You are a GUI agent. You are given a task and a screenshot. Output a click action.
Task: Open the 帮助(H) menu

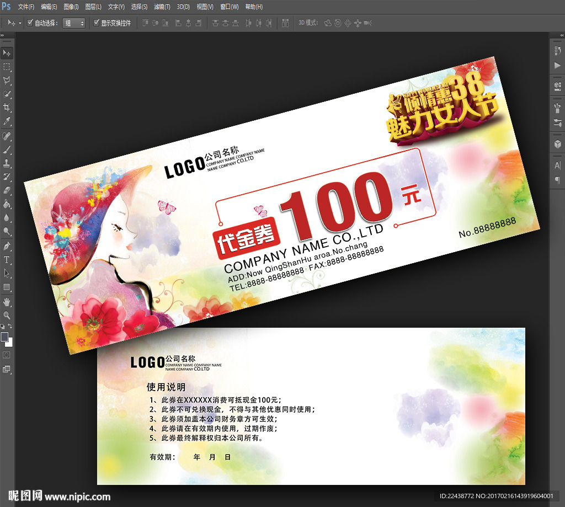(x=254, y=7)
